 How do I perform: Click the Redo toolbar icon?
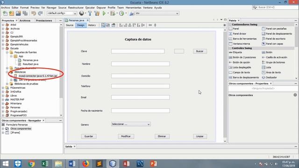point(40,14)
